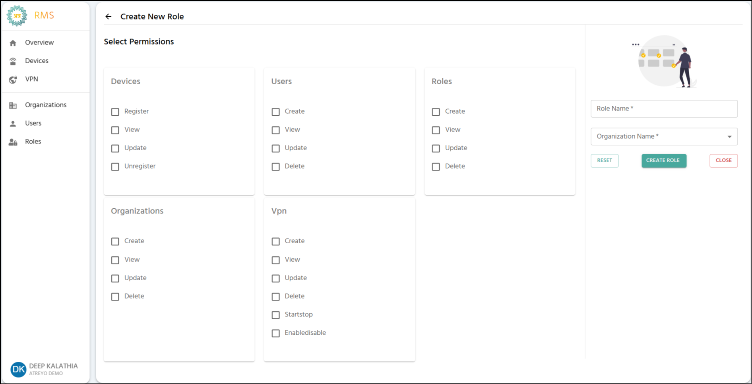
Task: Check Organizations Update permission
Action: click(115, 278)
